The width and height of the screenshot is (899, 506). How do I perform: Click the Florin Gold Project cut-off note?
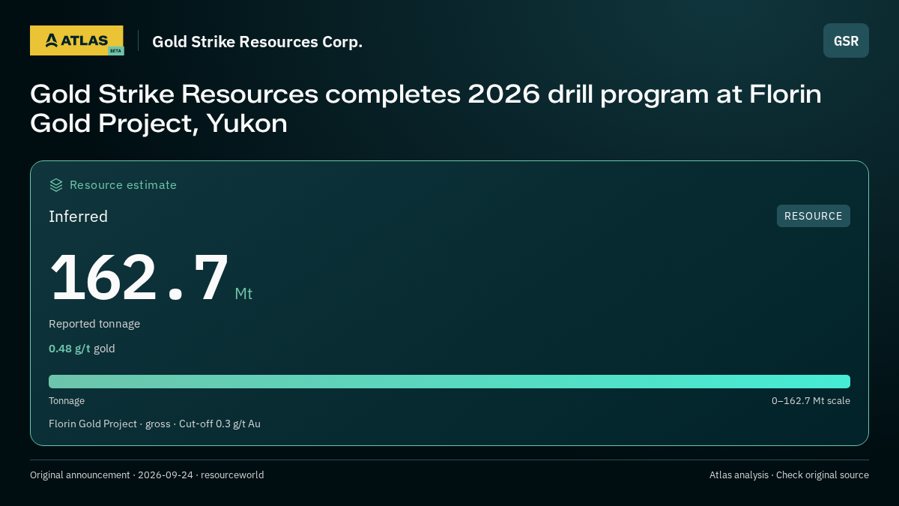[x=154, y=424]
